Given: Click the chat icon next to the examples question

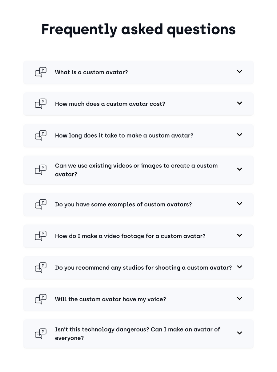Looking at the screenshot, I should click(x=41, y=204).
